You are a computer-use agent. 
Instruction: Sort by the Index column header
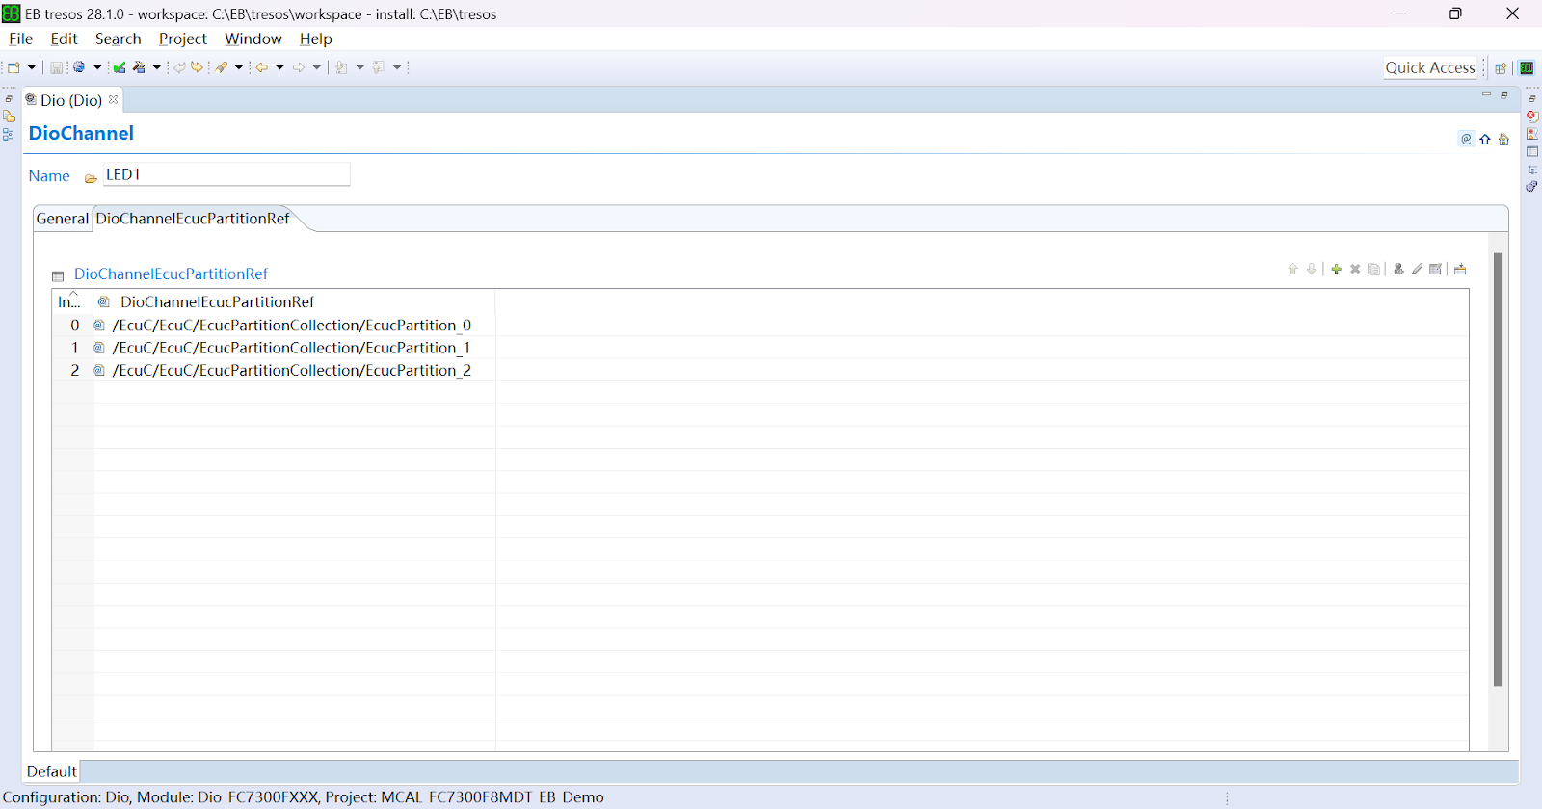[x=72, y=301]
